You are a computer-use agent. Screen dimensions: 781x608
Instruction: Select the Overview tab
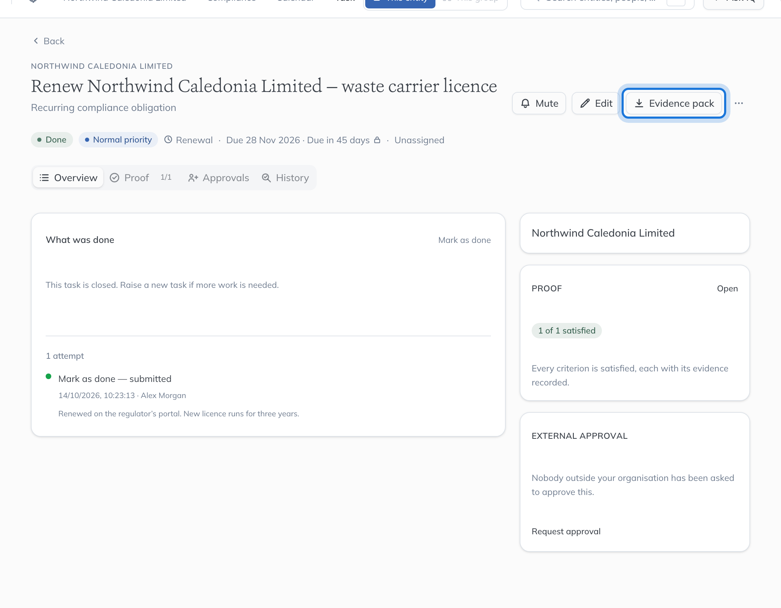pyautogui.click(x=68, y=178)
